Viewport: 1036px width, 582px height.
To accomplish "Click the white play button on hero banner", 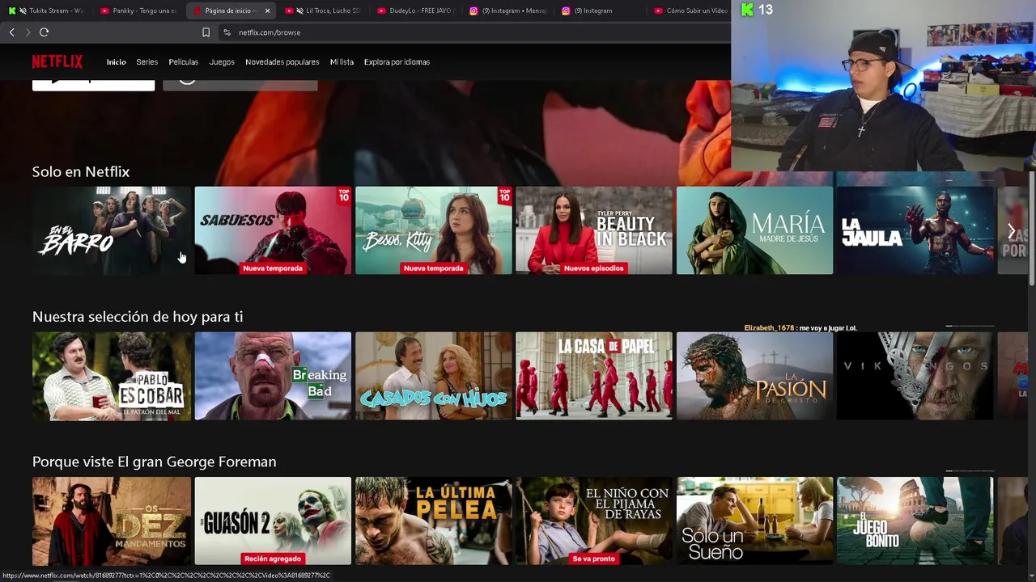I will (x=93, y=85).
